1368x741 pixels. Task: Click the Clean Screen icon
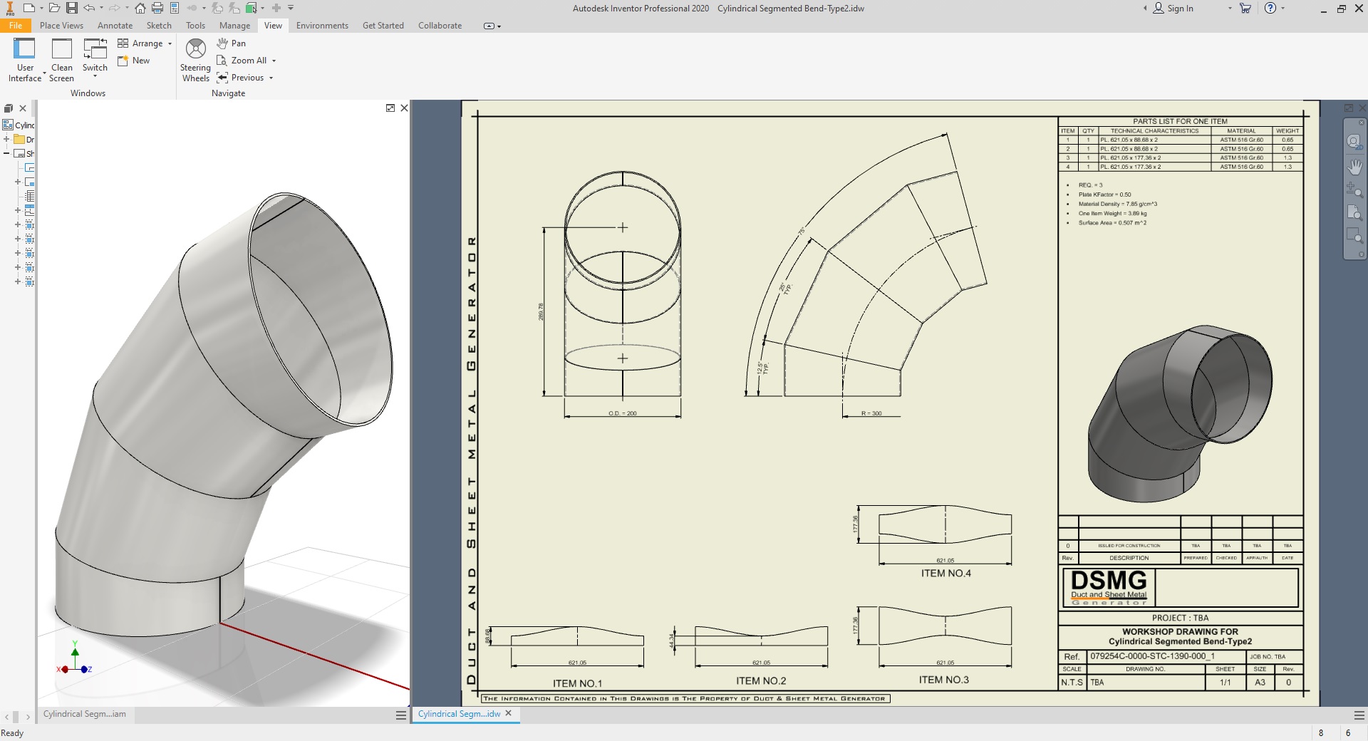(x=62, y=50)
